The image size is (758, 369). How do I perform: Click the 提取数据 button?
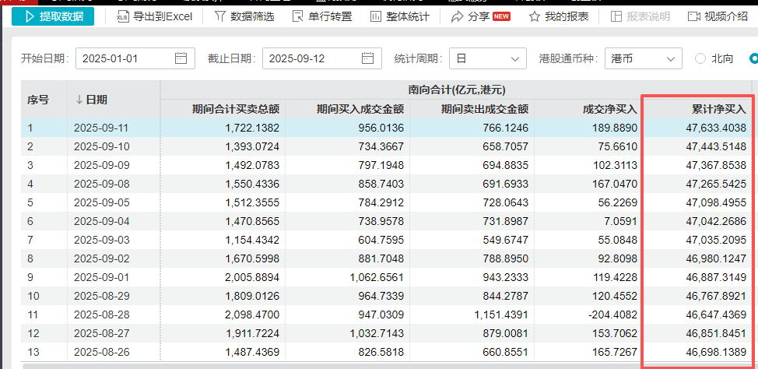53,16
